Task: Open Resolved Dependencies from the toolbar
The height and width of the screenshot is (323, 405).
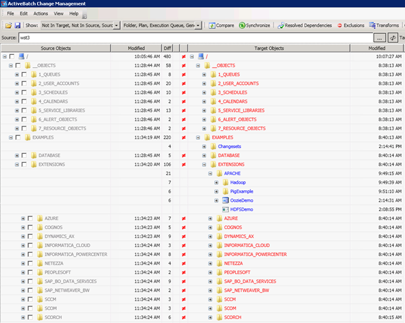Action: pos(304,26)
